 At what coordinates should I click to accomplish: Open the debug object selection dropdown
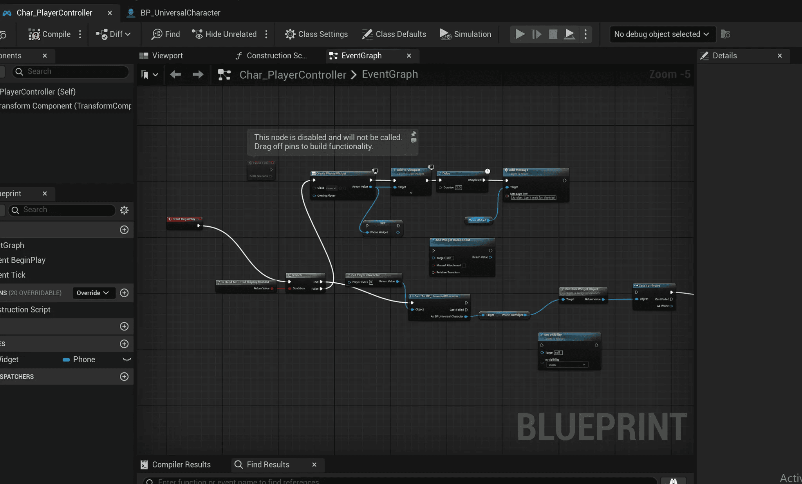pos(662,34)
